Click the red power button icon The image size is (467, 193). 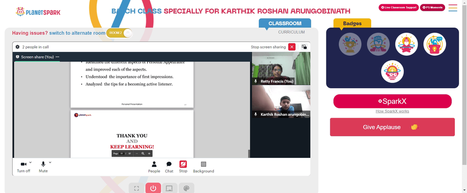tap(153, 188)
